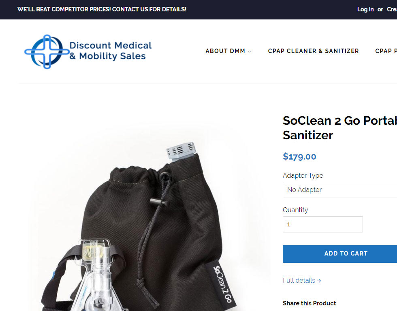Viewport: 397px width, 311px height.
Task: Open the partially visible CPAP menu item
Action: click(x=386, y=51)
